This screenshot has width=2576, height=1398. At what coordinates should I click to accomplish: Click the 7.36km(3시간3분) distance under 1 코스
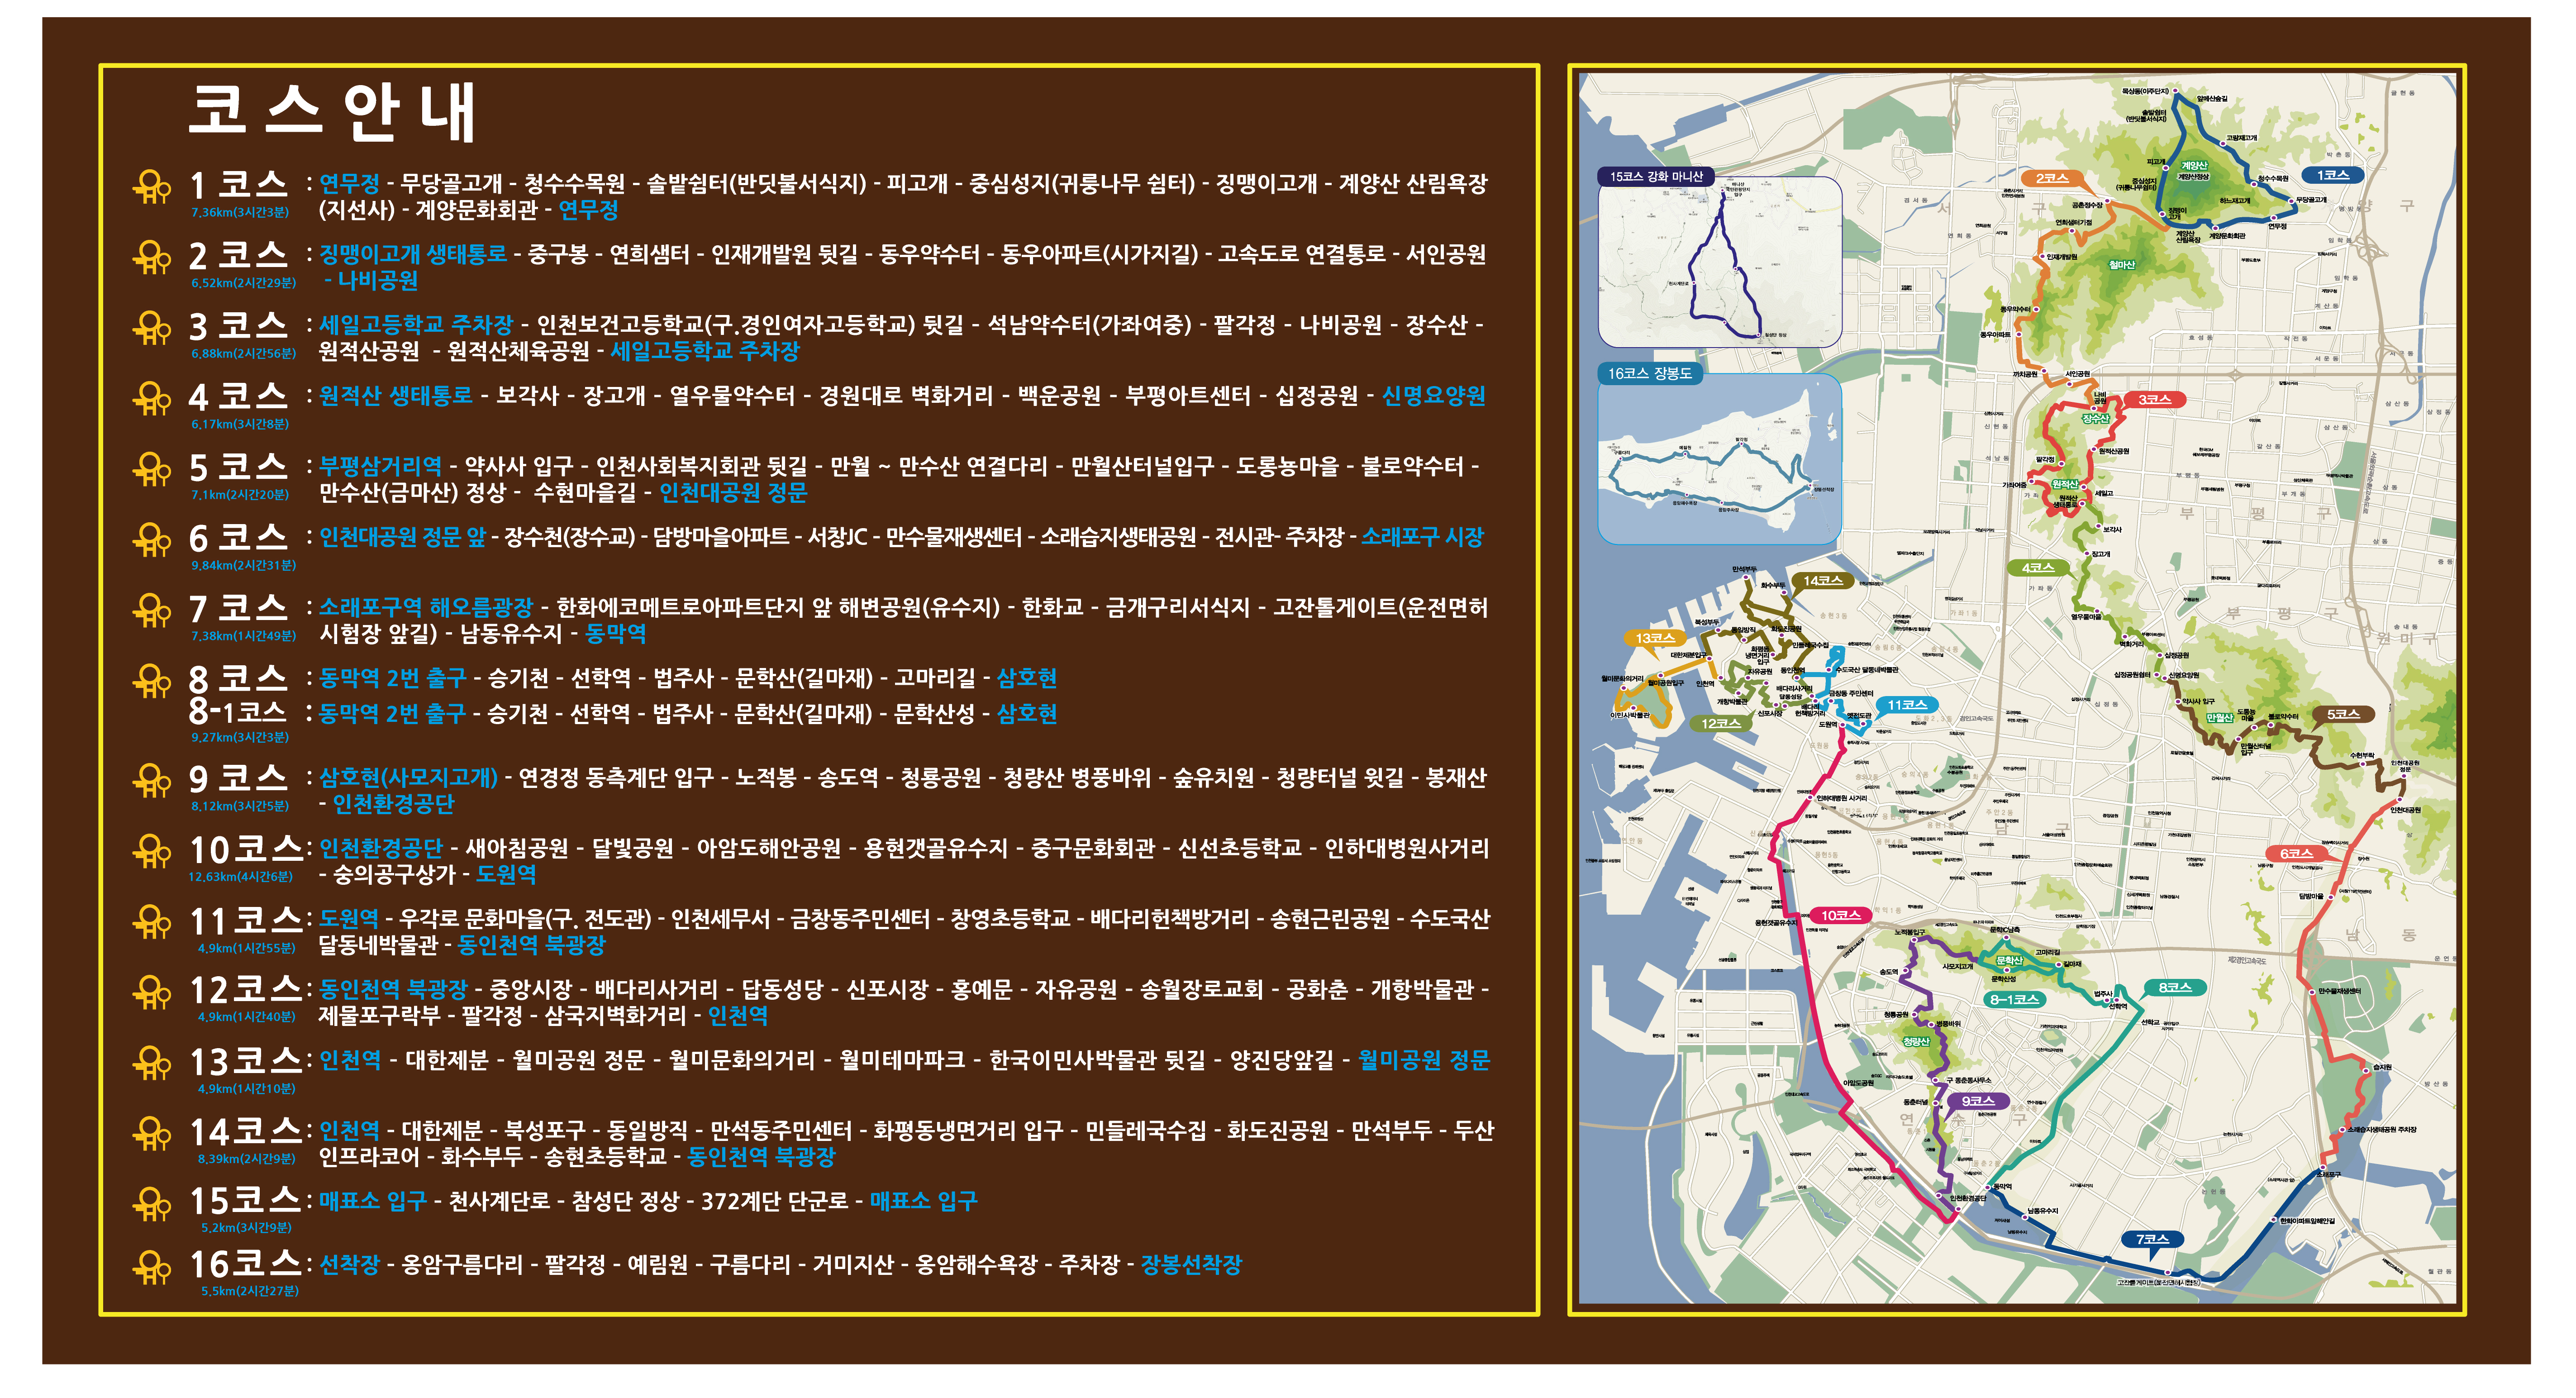click(239, 212)
